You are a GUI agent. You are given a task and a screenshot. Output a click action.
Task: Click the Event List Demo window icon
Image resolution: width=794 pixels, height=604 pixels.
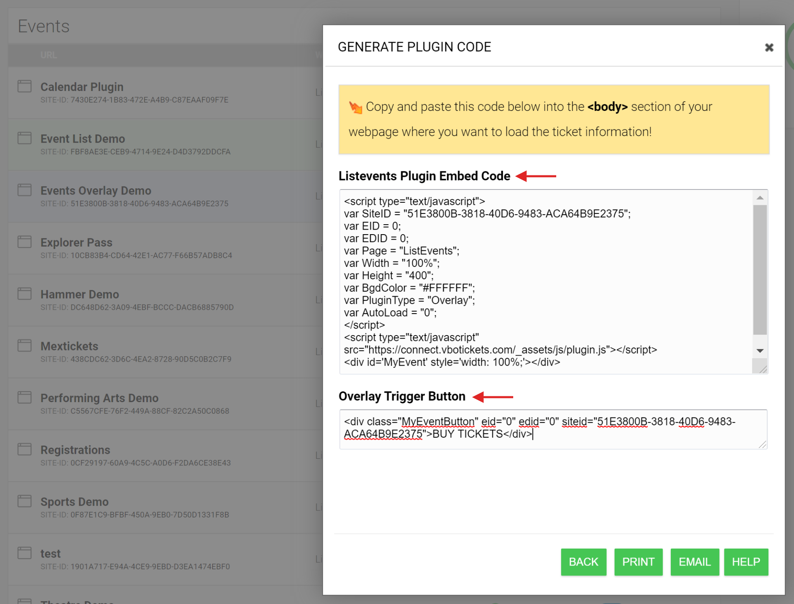24,138
